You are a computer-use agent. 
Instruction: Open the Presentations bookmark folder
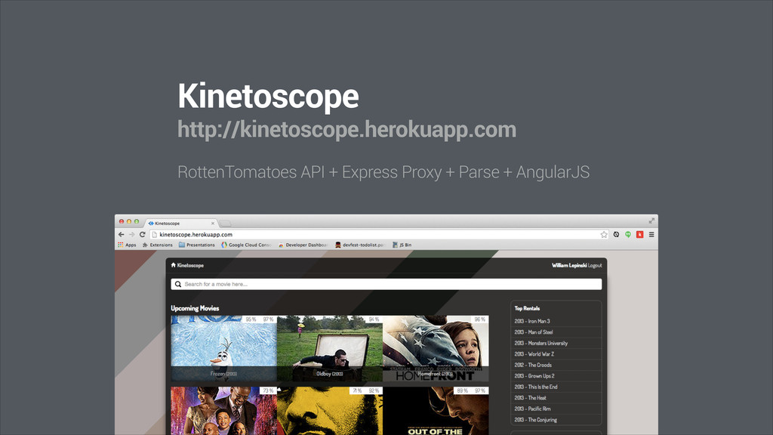pos(197,245)
